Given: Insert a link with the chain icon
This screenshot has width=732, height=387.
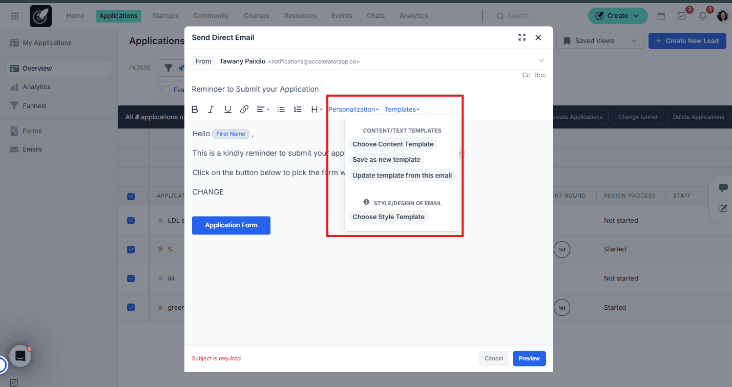Looking at the screenshot, I should click(244, 109).
